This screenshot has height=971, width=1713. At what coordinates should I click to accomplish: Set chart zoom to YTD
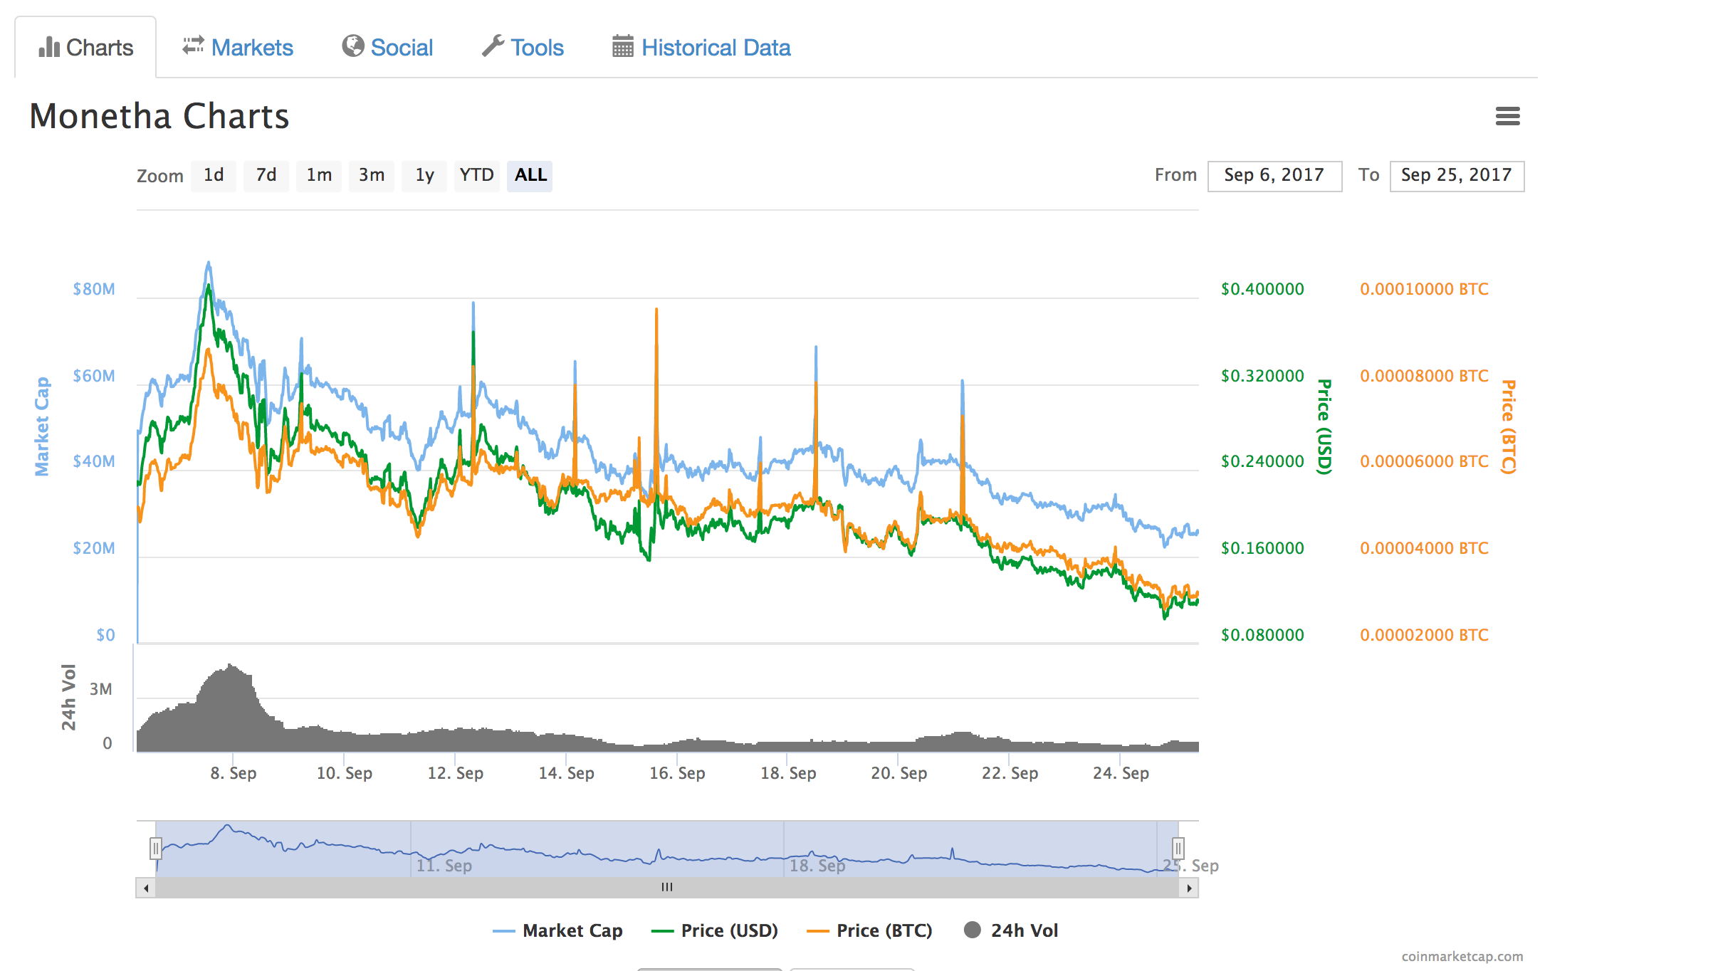pyautogui.click(x=477, y=175)
